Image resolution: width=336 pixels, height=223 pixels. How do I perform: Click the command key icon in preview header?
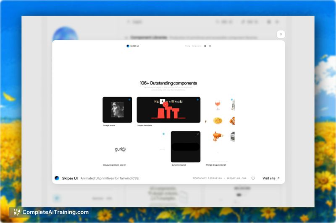205,46
